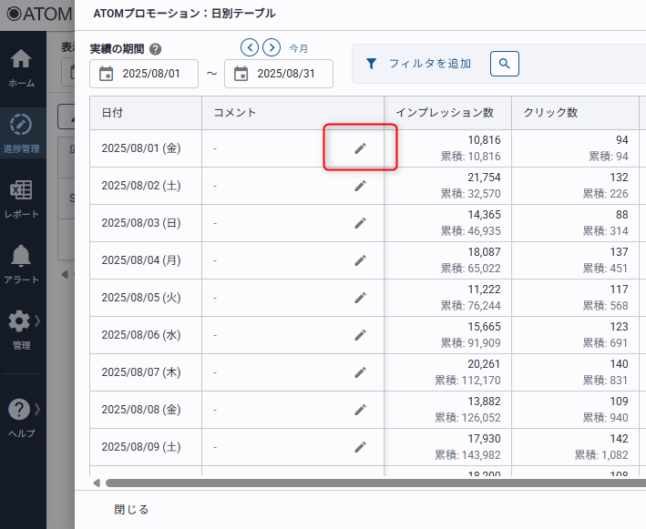The image size is (646, 529).
Task: Click 今月 link to set current month
Action: tap(299, 48)
